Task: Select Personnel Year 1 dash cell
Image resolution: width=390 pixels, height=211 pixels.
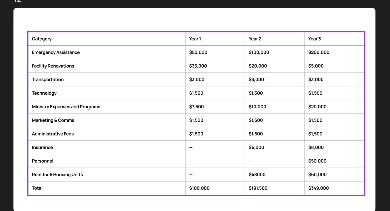Action: [x=215, y=161]
